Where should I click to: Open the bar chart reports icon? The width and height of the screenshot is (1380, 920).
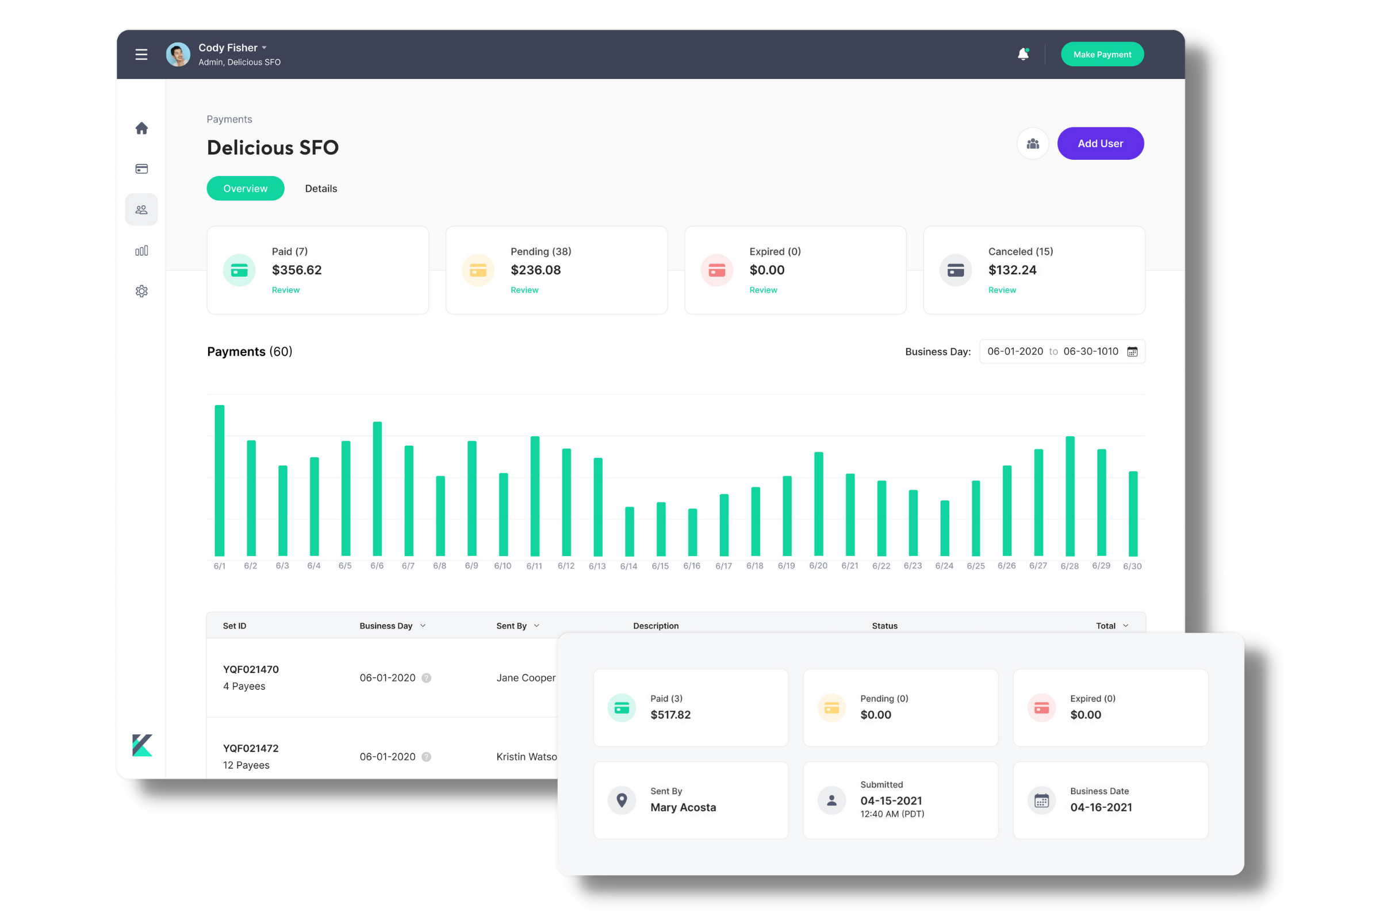pyautogui.click(x=141, y=251)
